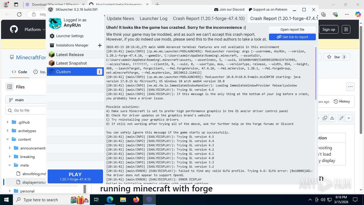Viewport: 364px width, 205px height.
Task: Click Support us on Patreon link
Action: click(268, 10)
